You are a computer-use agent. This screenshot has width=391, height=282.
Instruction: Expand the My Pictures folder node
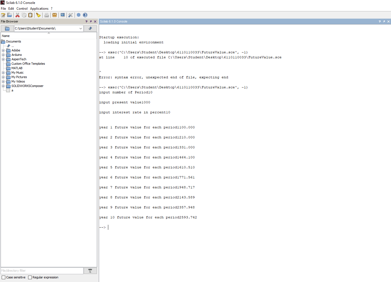pos(3,77)
